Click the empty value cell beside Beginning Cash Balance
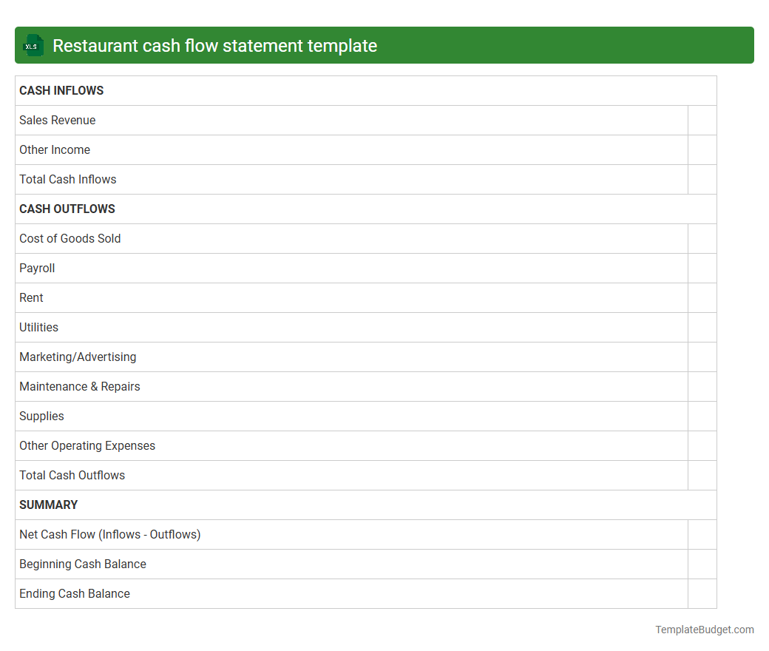 (702, 564)
